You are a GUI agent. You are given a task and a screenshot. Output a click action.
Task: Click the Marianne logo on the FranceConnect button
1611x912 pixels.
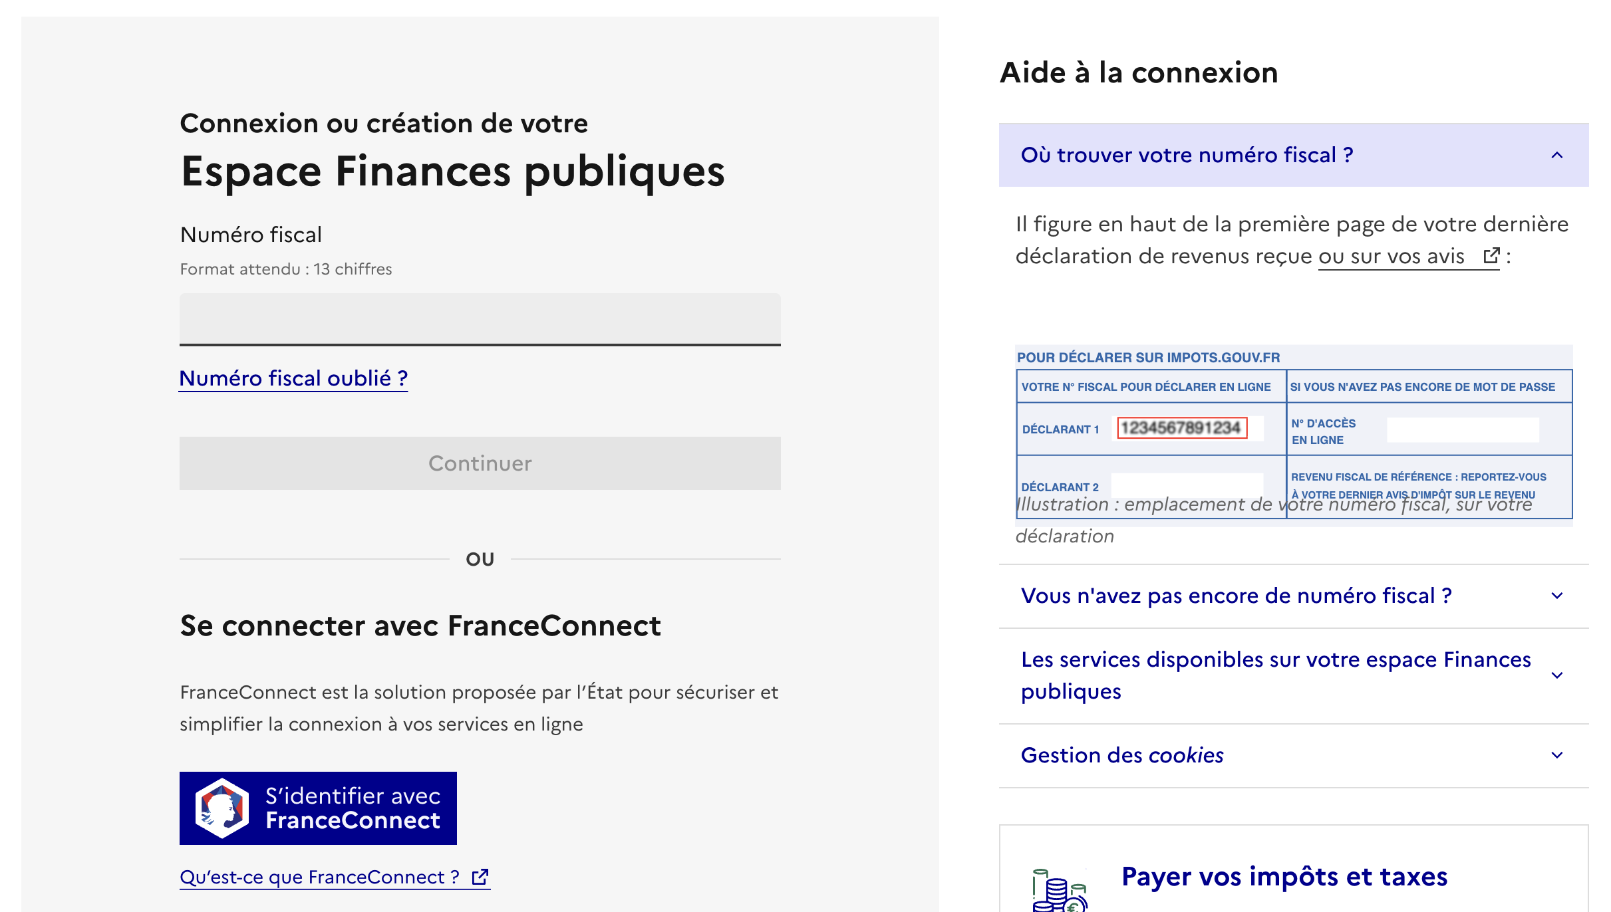coord(222,808)
